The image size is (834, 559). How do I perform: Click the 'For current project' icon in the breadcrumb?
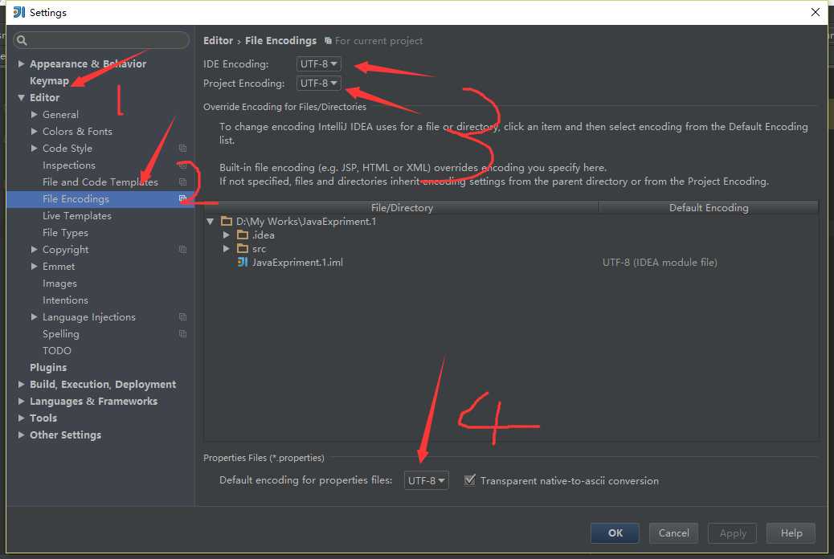(328, 41)
